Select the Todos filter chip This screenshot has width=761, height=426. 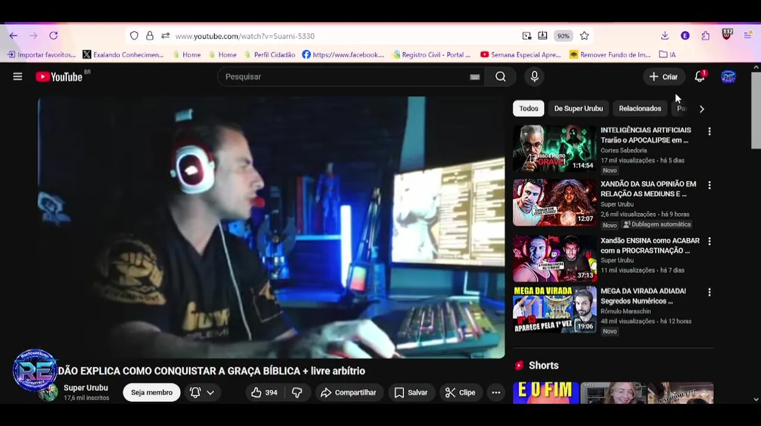click(529, 108)
